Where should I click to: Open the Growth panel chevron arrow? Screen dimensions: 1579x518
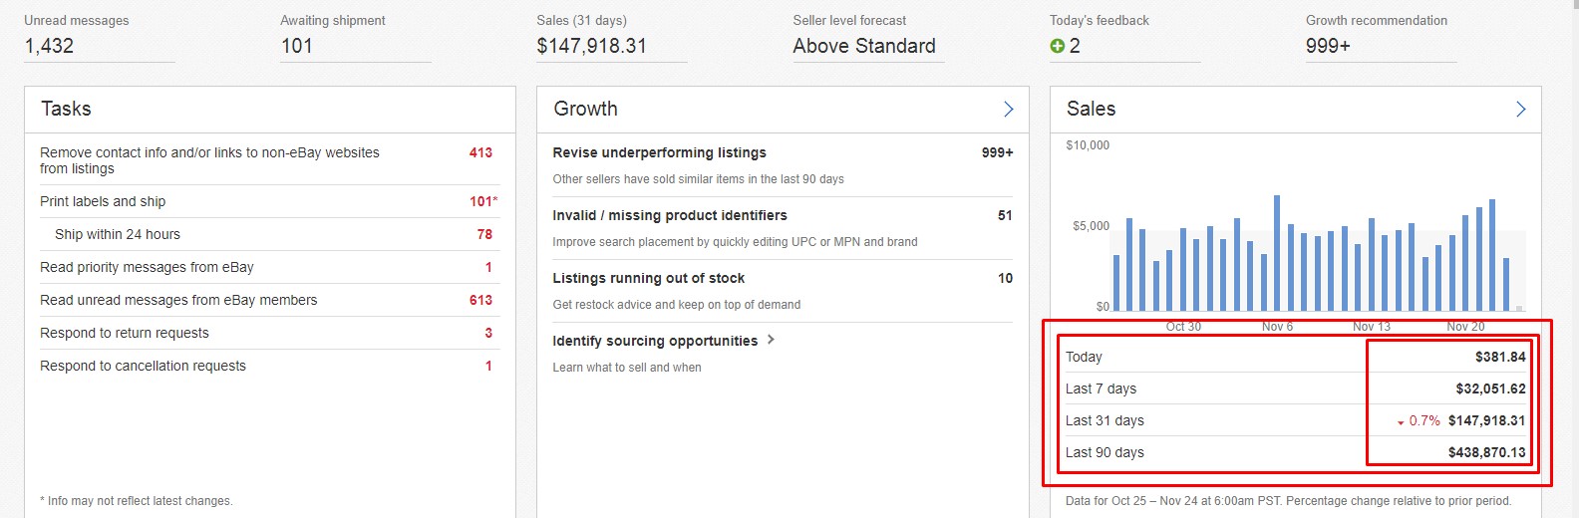pos(1008,110)
